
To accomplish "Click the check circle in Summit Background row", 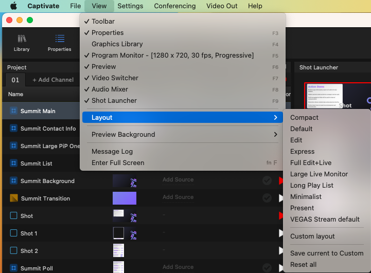I will (x=267, y=180).
